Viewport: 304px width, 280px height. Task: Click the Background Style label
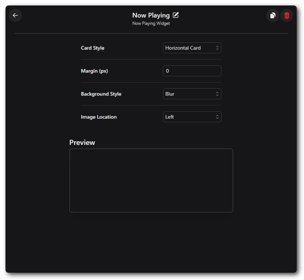101,94
